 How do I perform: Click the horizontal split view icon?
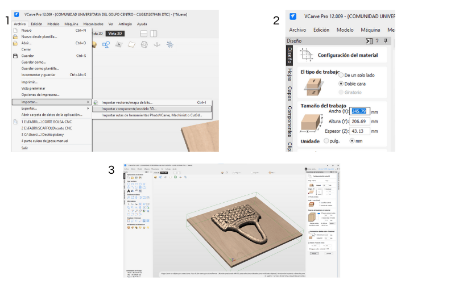tap(144, 34)
